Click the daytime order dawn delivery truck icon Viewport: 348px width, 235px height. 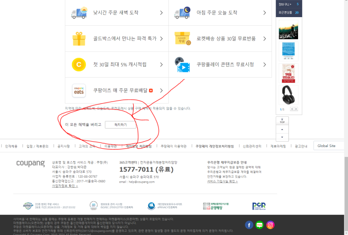[79, 13]
